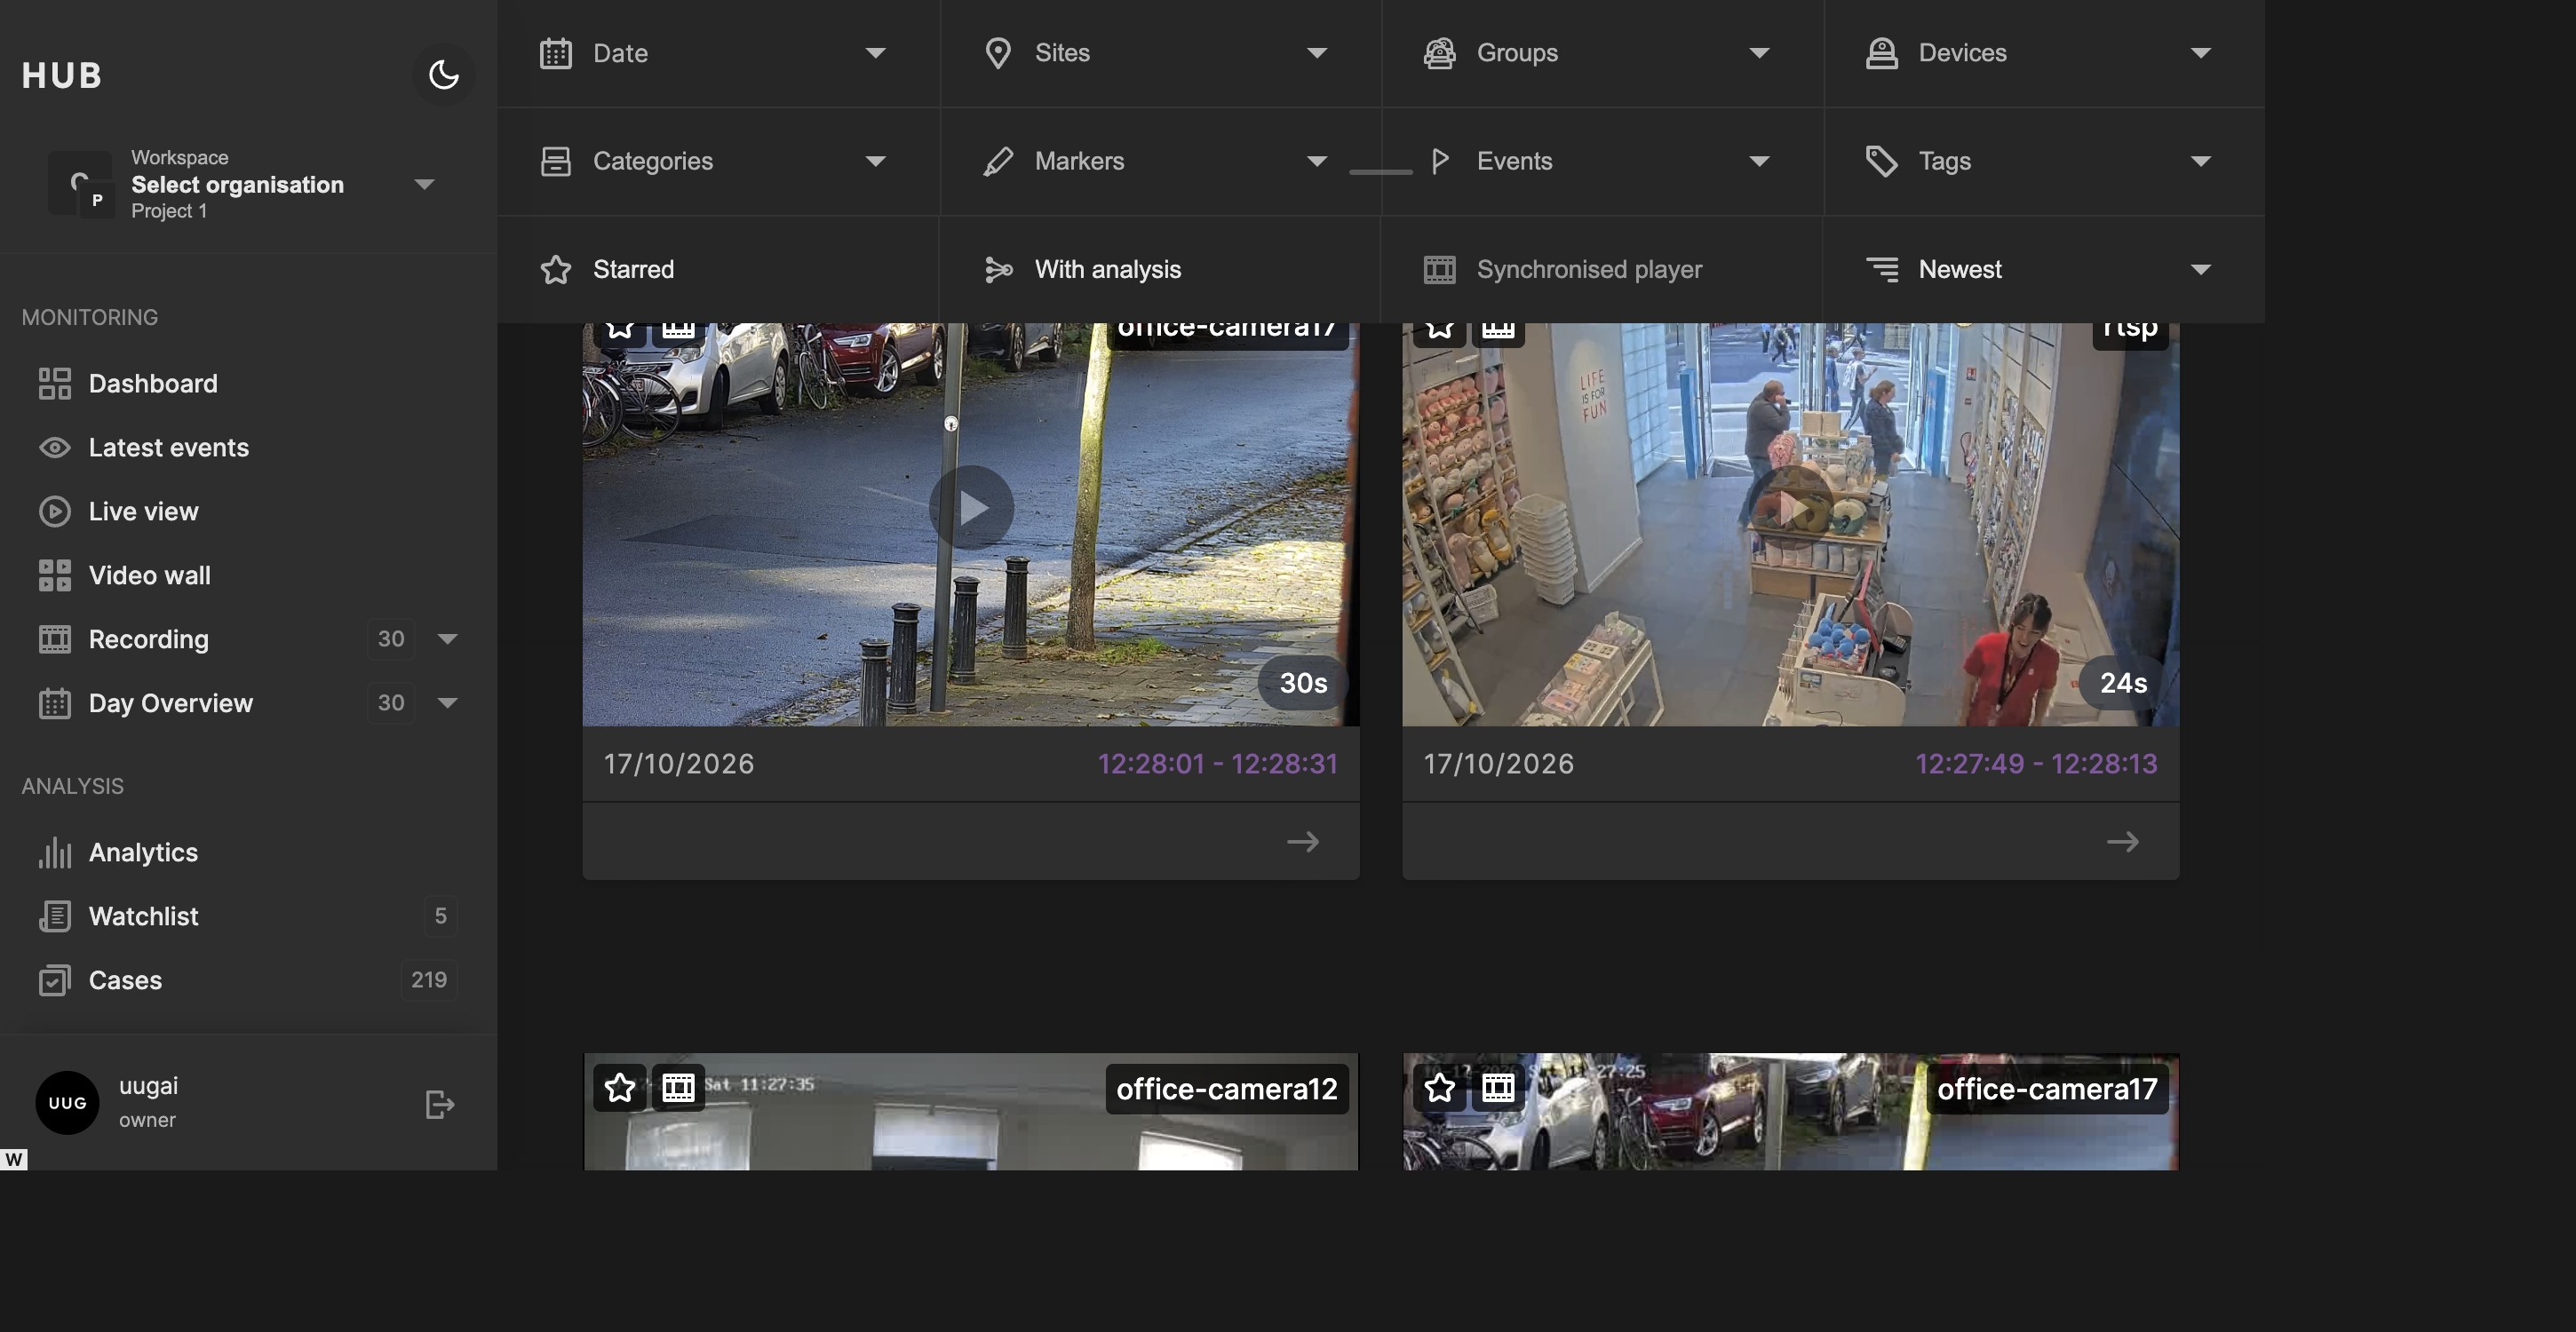This screenshot has height=1332, width=2576.
Task: Open the Events filter dropdown
Action: pos(1602,161)
